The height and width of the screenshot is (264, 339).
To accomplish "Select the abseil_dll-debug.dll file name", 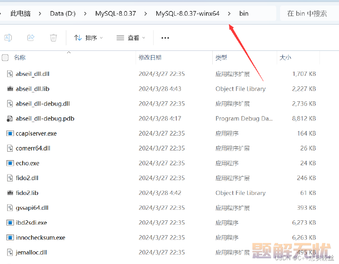I will [43, 104].
